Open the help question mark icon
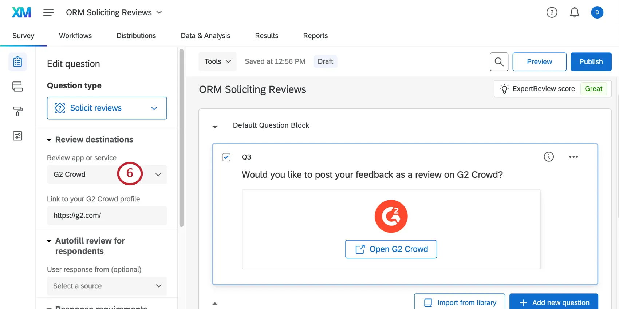The image size is (619, 309). point(552,12)
